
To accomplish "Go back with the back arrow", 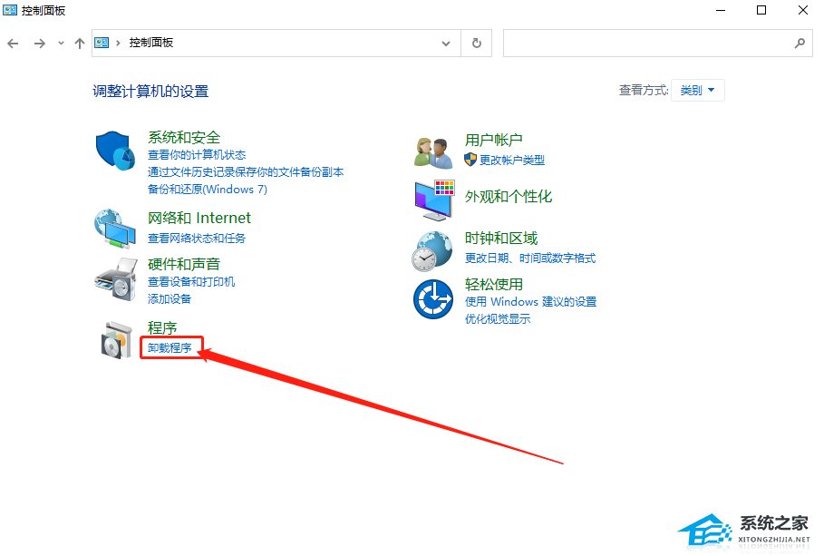I will 13,44.
